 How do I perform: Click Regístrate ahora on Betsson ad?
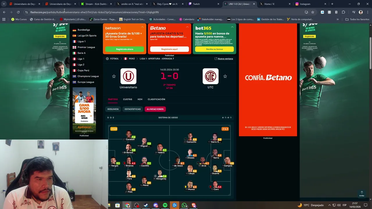coord(124,49)
